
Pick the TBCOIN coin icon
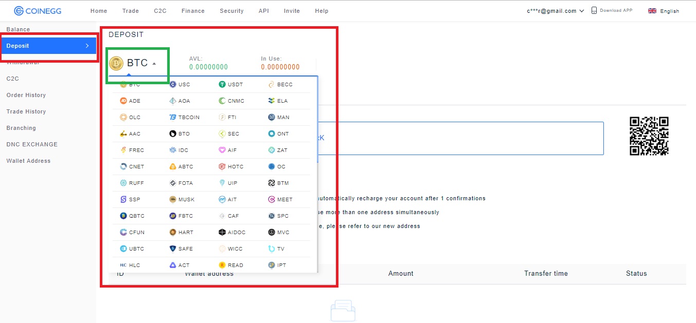(173, 117)
